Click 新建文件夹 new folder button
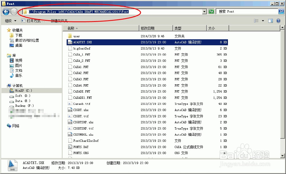Viewport: 286px width, 174px height. (x=59, y=21)
